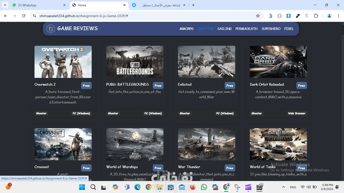Open the blue download arrow extension
The image size is (344, 193).
point(289,16)
